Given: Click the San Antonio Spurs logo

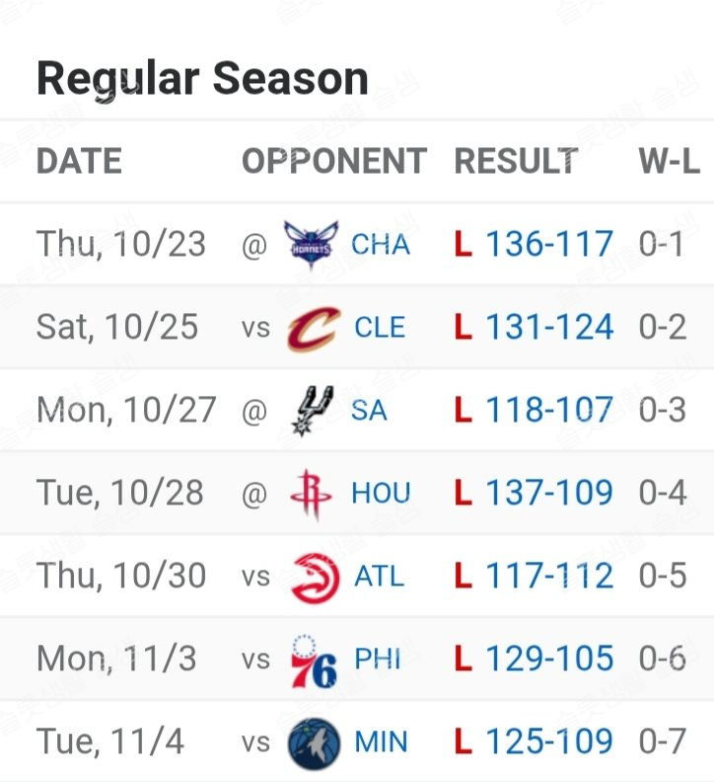Looking at the screenshot, I should tap(312, 410).
